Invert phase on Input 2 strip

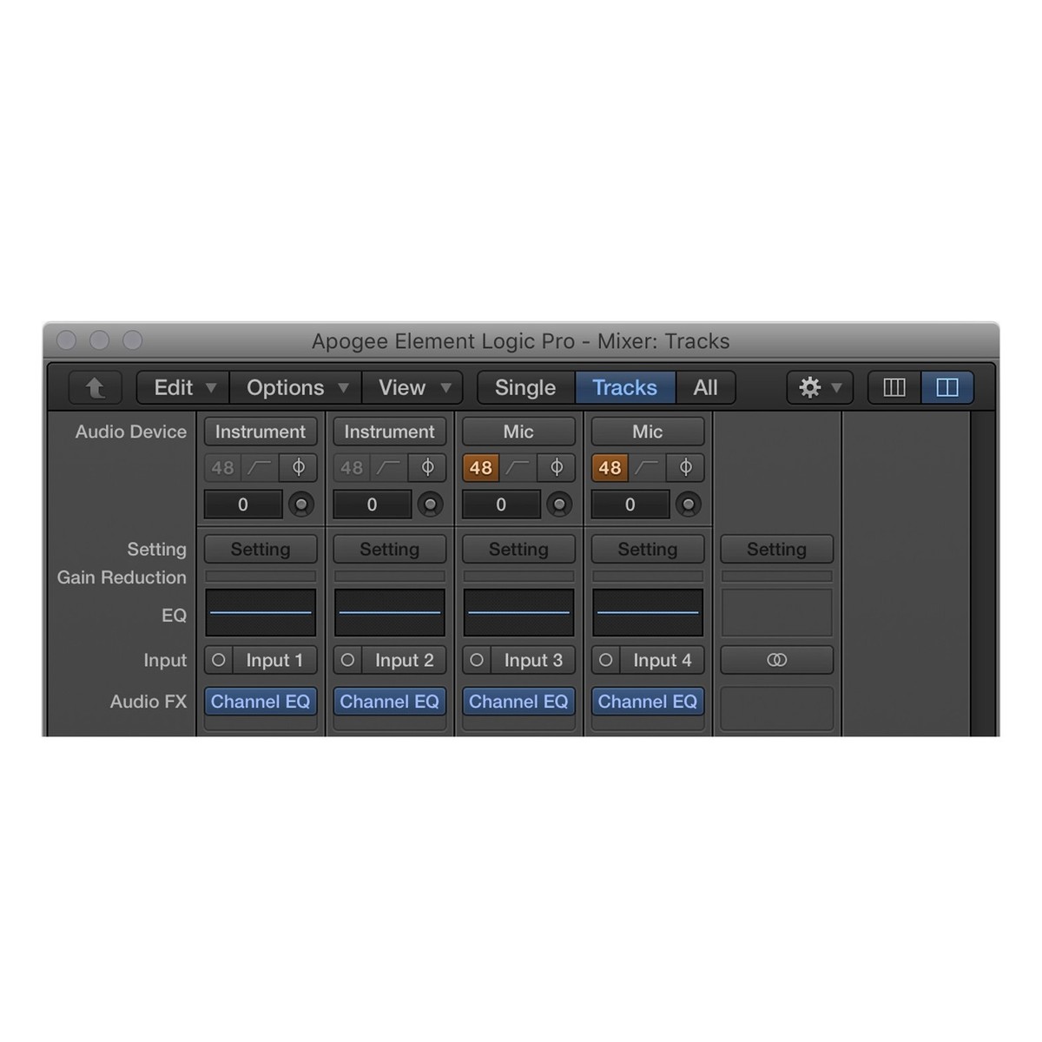pos(427,468)
